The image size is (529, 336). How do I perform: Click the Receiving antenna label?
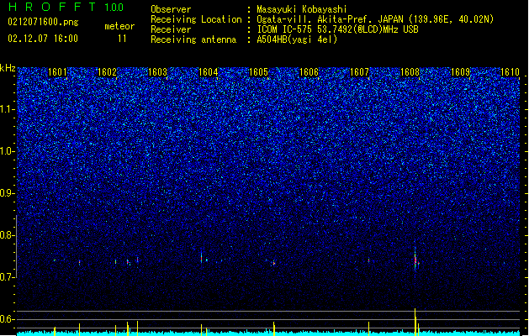[193, 39]
